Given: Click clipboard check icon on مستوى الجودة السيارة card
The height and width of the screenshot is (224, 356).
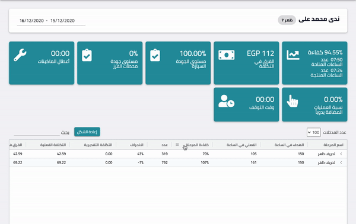Looking at the screenshot, I should click(x=155, y=55).
